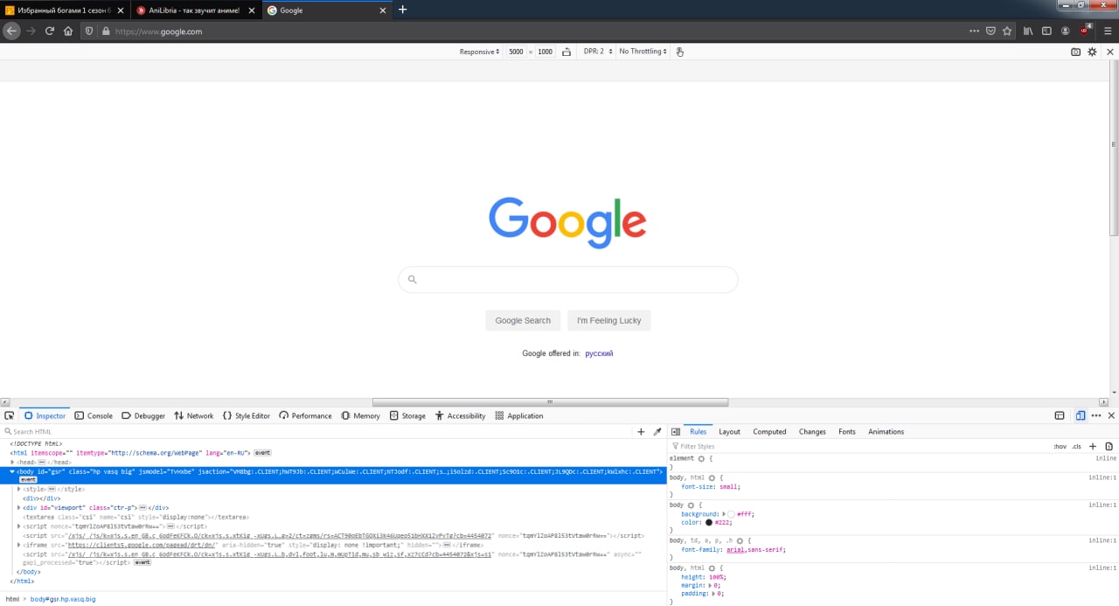Open the Responsive device dropdown
The width and height of the screenshot is (1119, 606).
479,52
